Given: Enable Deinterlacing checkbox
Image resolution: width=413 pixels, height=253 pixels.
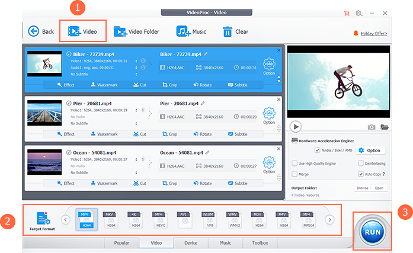Looking at the screenshot, I should [x=361, y=163].
